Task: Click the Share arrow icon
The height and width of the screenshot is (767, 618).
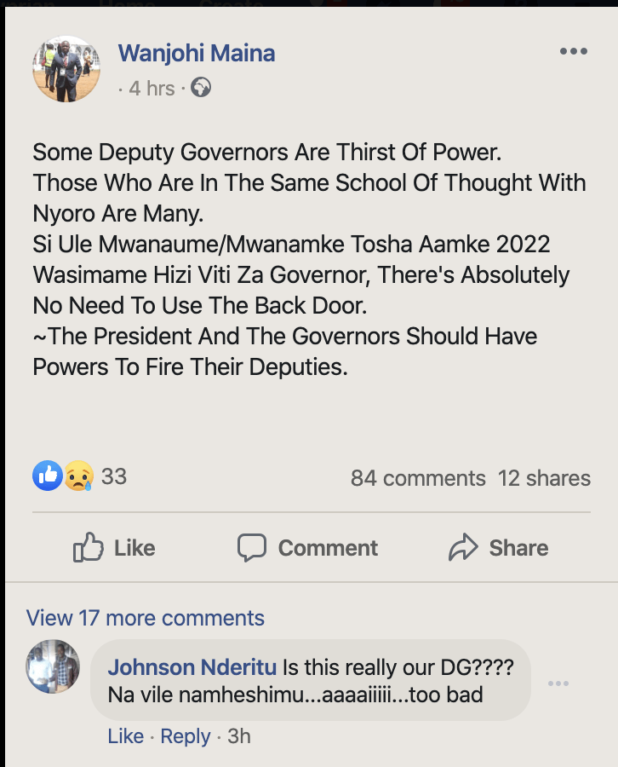Action: [x=463, y=548]
